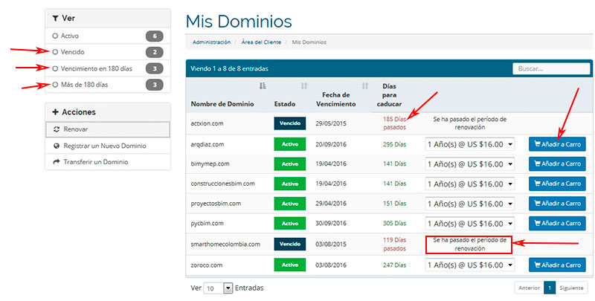Sort by Fecha de Vencimiento column icon
This screenshot has width=595, height=301.
(x=364, y=86)
